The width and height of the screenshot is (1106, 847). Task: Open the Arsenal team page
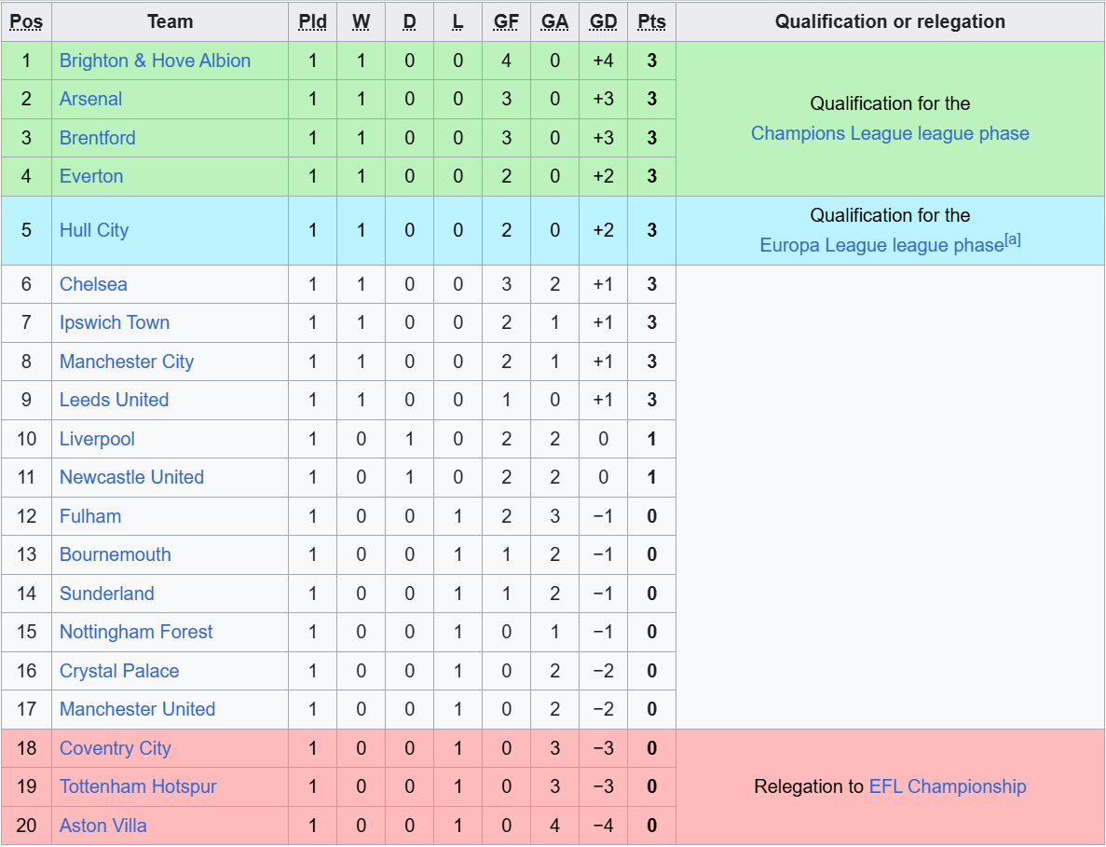(x=90, y=99)
